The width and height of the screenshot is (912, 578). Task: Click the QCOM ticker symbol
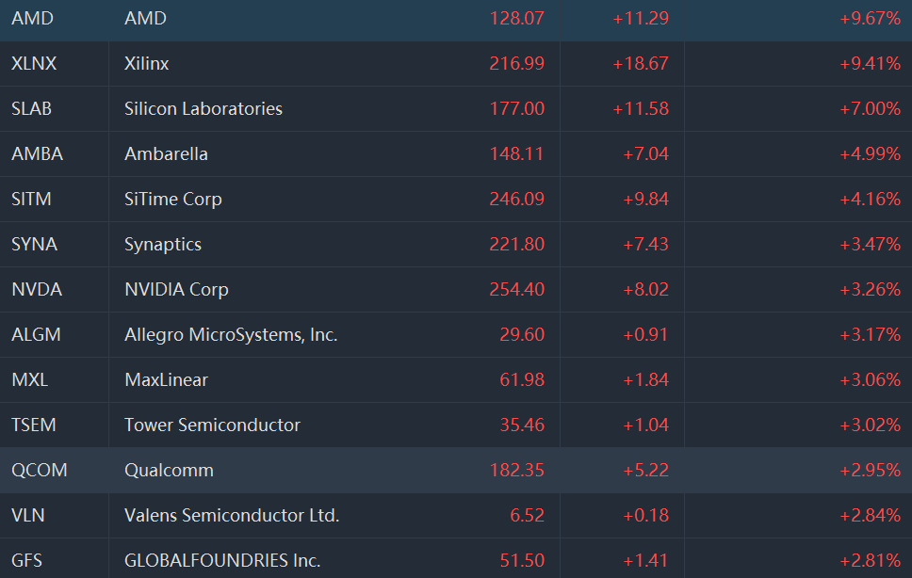tap(40, 470)
